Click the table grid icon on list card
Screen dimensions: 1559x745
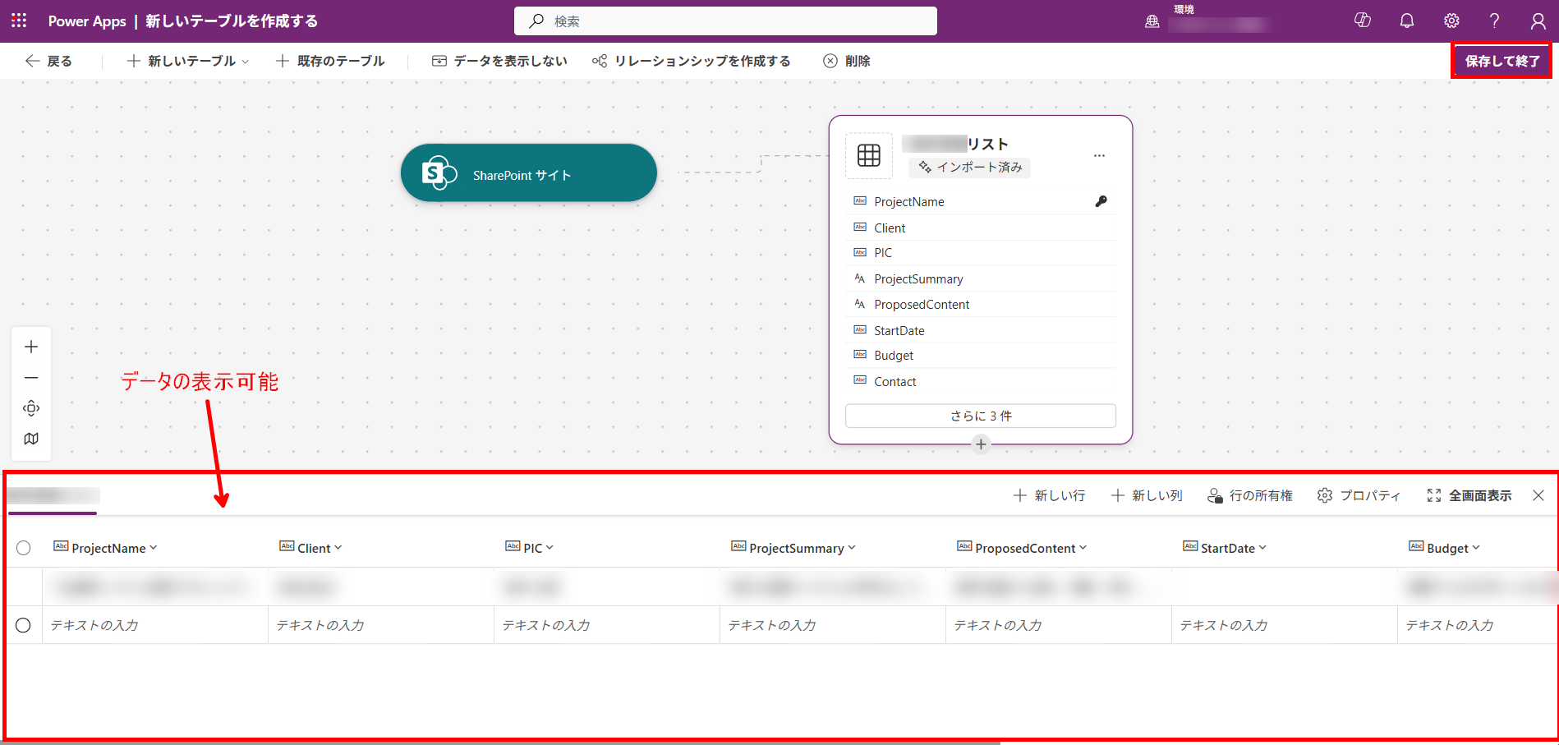coord(869,155)
